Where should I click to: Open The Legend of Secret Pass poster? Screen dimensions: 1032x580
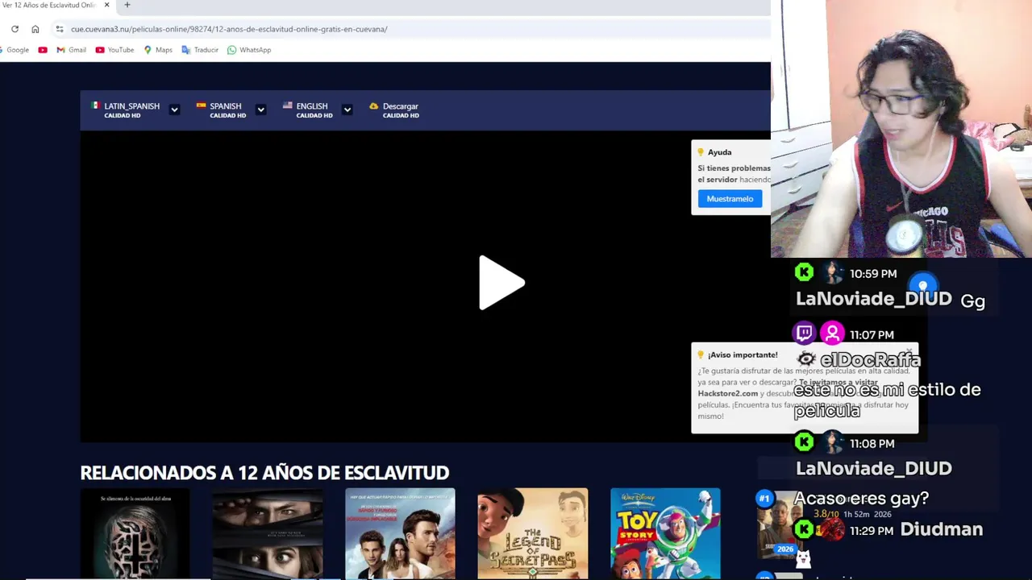click(532, 533)
